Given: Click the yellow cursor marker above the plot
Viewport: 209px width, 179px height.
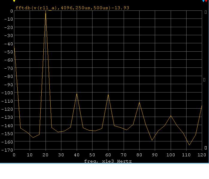Looking at the screenshot, I should 14,1.
